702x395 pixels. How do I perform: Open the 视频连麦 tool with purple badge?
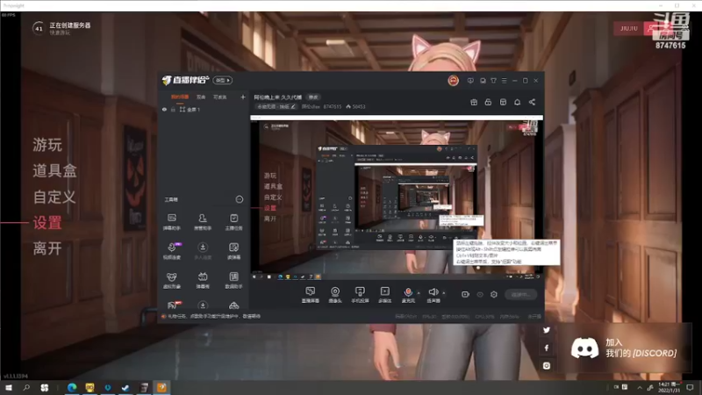(172, 251)
